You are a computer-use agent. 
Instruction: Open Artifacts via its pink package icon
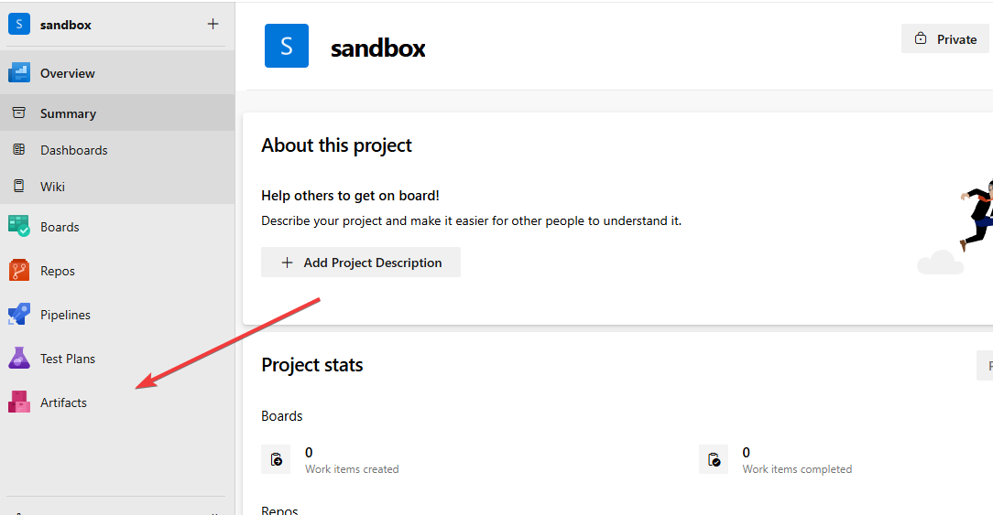[x=19, y=402]
